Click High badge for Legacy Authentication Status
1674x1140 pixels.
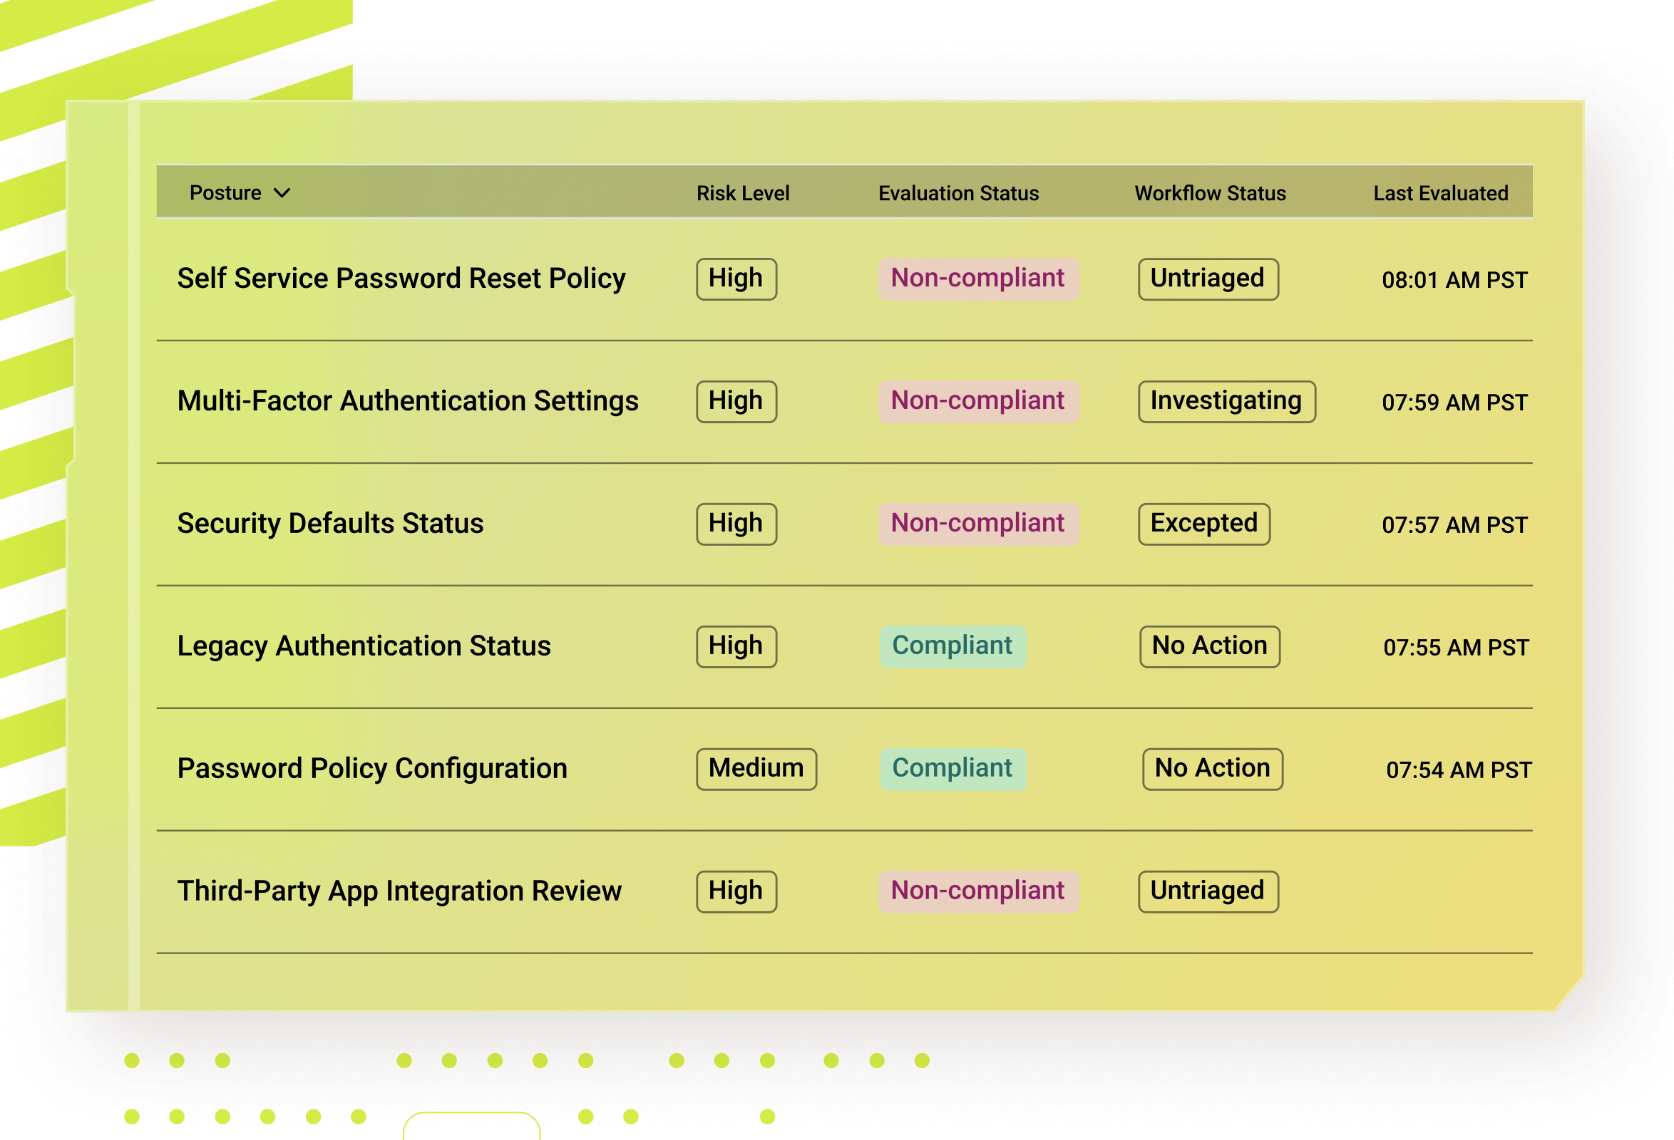point(736,646)
